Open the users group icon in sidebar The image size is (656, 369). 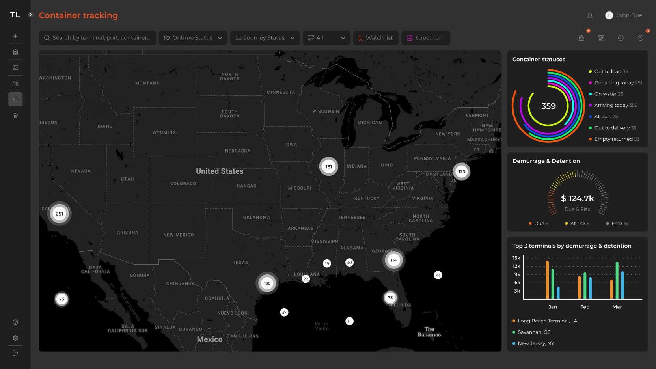point(15,84)
